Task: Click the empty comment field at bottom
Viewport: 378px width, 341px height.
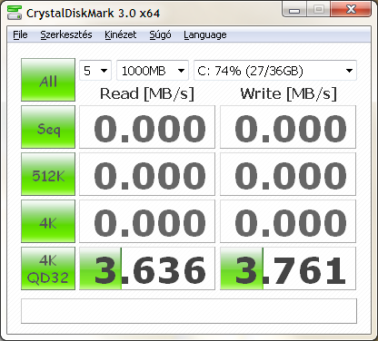Action: coord(189,311)
